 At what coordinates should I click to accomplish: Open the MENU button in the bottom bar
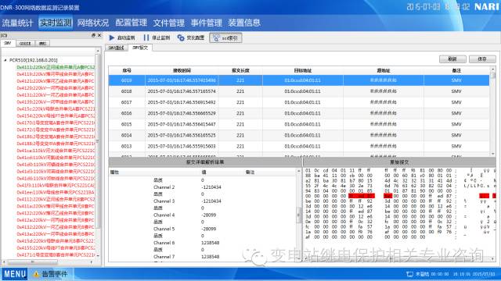(x=15, y=274)
